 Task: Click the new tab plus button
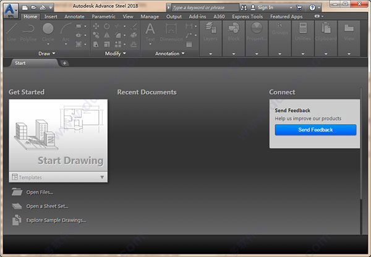tap(64, 63)
